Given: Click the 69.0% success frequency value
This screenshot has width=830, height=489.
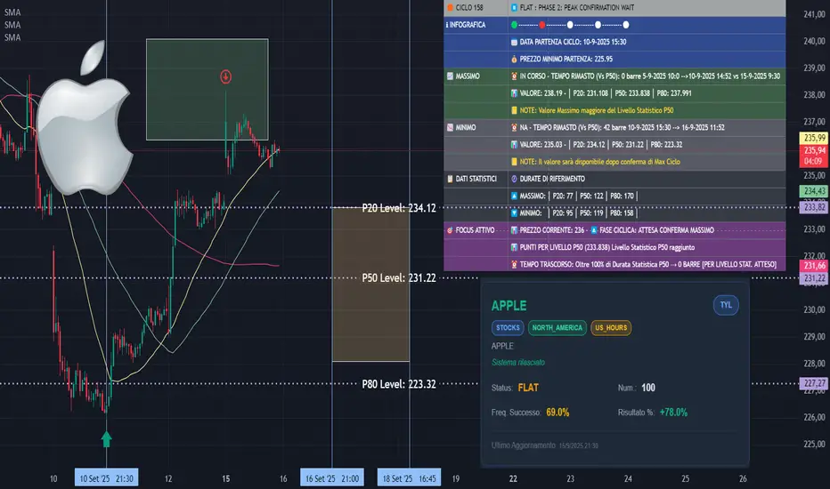Looking at the screenshot, I should coord(557,413).
